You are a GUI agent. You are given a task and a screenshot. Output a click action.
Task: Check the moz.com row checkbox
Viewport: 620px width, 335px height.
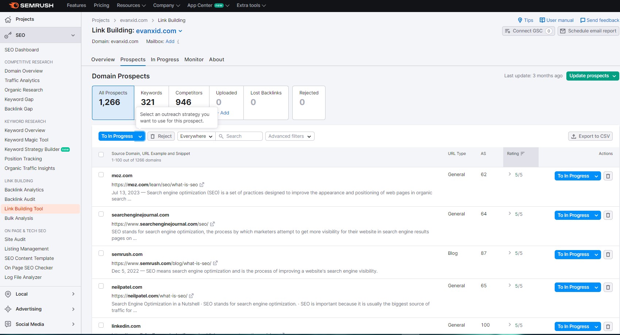[101, 175]
